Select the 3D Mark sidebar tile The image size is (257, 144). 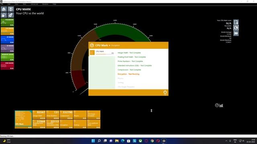pyautogui.click(x=7, y=48)
